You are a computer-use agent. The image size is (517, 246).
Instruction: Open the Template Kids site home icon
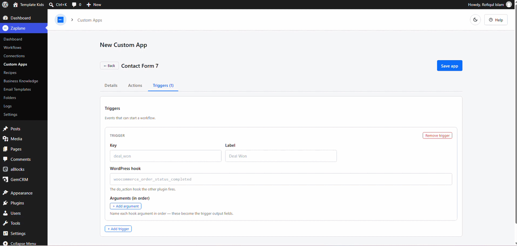pos(15,4)
